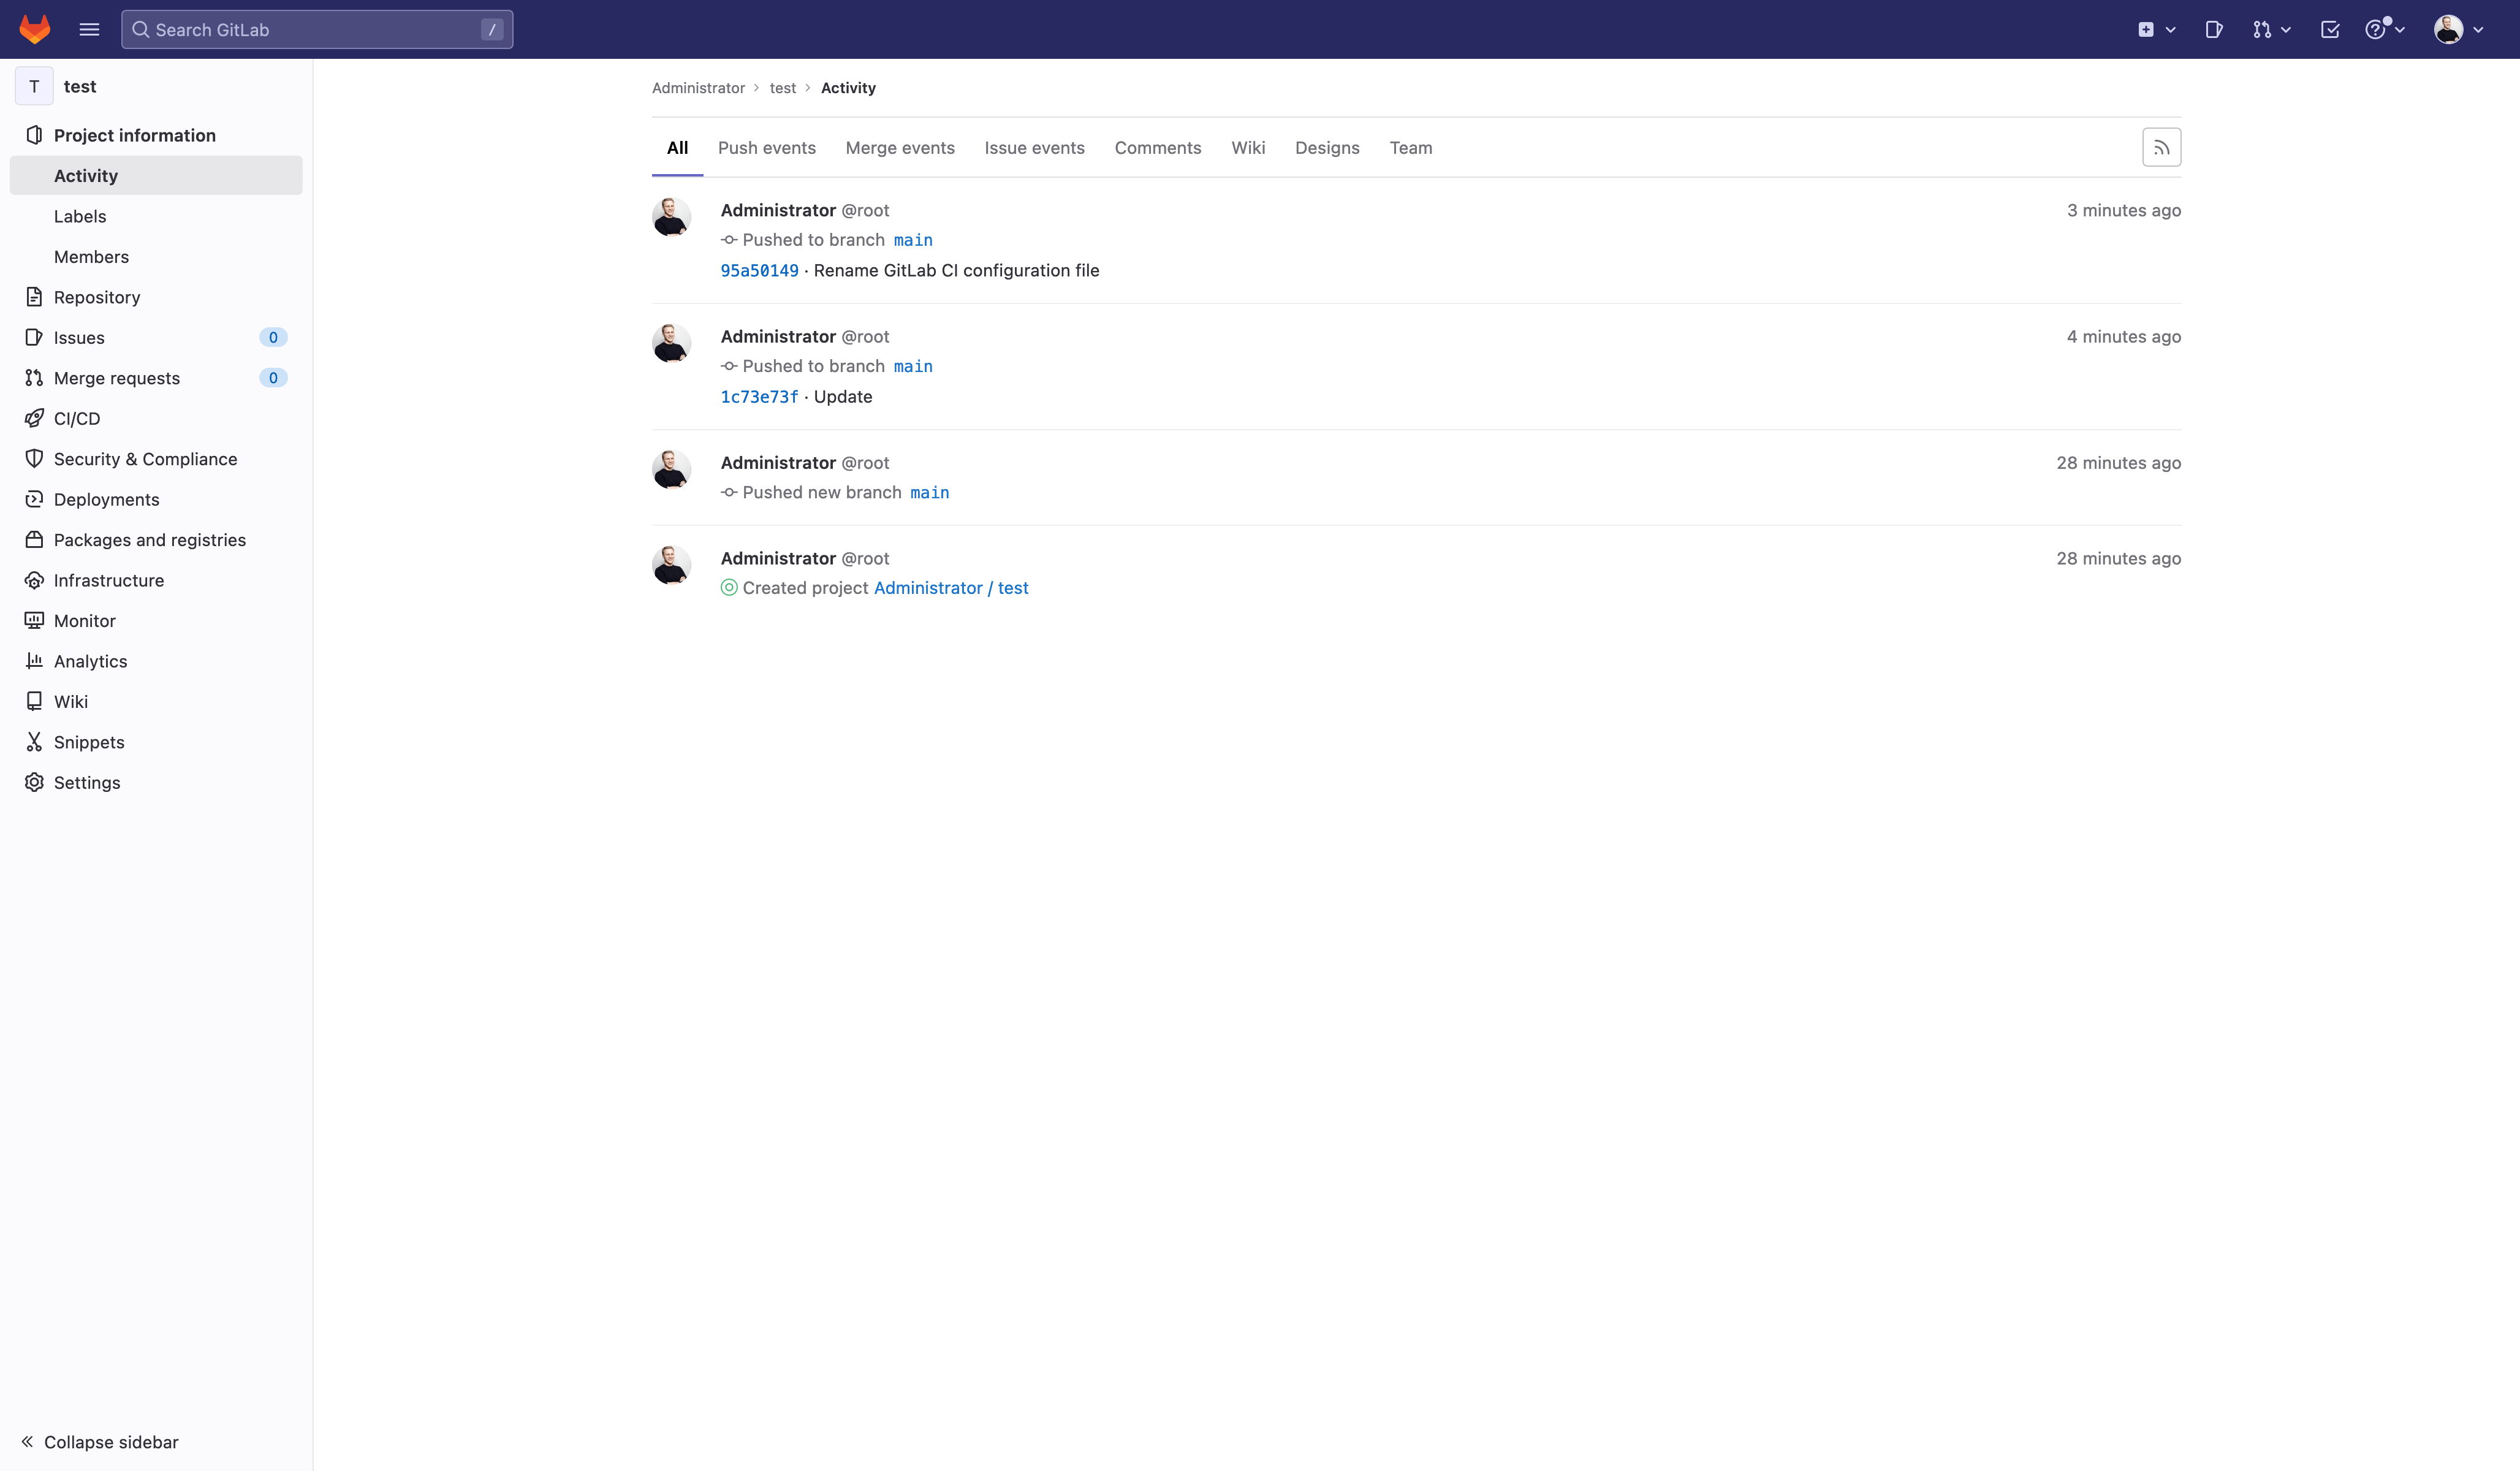2520x1471 pixels.
Task: Open the Administrator / test project link
Action: coord(950,588)
